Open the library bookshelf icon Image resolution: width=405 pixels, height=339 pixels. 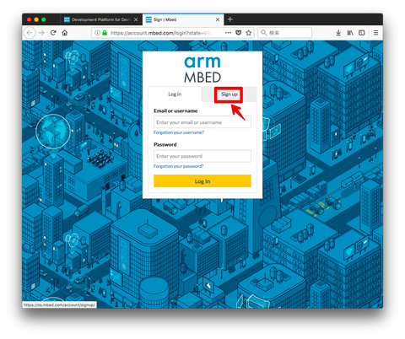(x=350, y=33)
